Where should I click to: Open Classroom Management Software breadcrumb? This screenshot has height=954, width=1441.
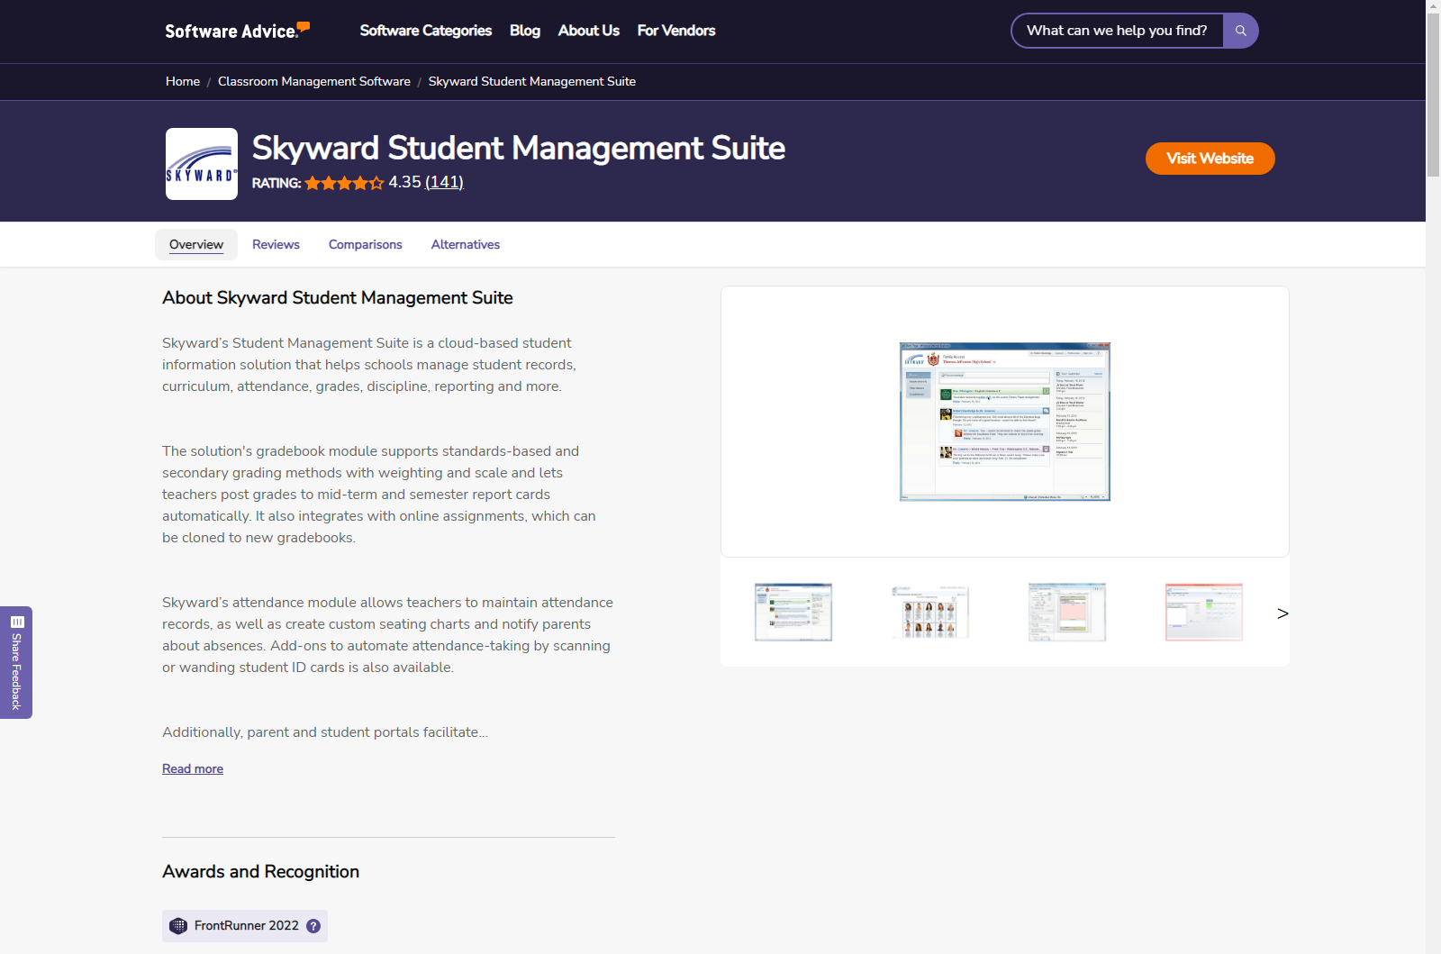click(314, 82)
